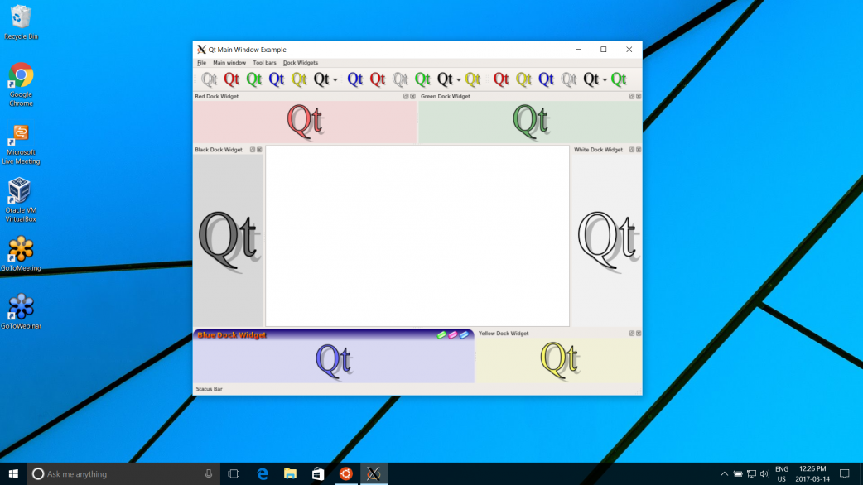Open the black Qt dropdown in the rightmost toolbar
Image resolution: width=863 pixels, height=485 pixels.
point(605,80)
